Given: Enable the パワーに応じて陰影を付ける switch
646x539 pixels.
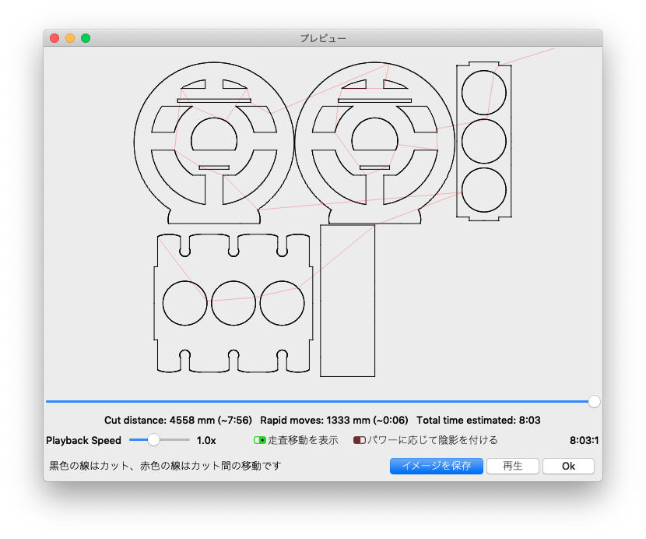Looking at the screenshot, I should (x=360, y=440).
